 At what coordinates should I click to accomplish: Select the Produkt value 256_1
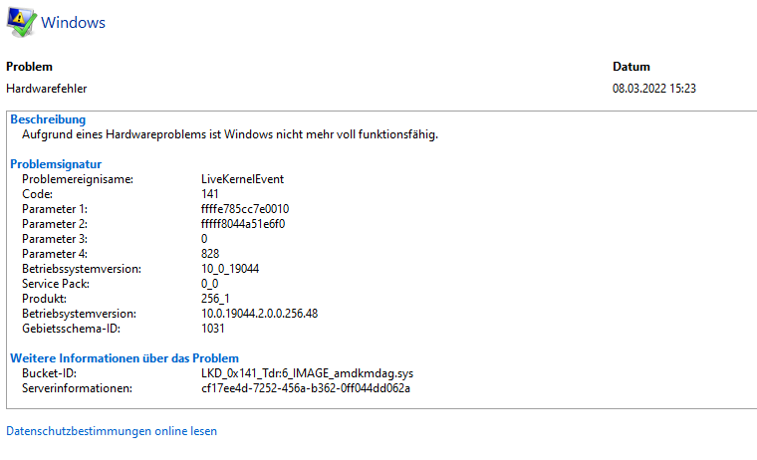point(215,299)
